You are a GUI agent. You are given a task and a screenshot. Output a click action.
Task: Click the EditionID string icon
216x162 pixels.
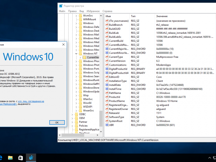(x=107, y=77)
